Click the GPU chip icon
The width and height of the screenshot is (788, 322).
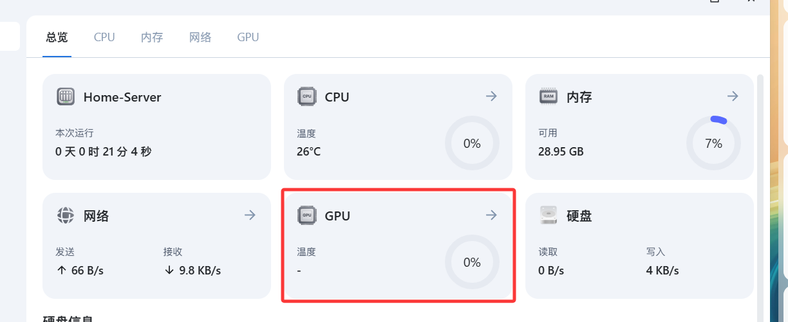click(x=307, y=215)
